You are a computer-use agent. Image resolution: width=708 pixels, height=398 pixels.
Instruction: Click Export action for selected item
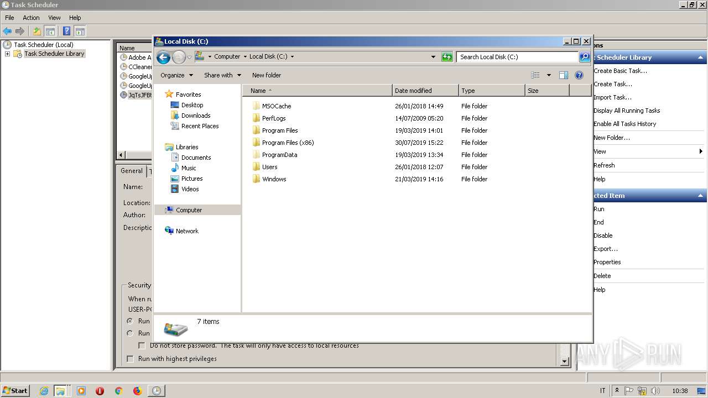coord(606,249)
